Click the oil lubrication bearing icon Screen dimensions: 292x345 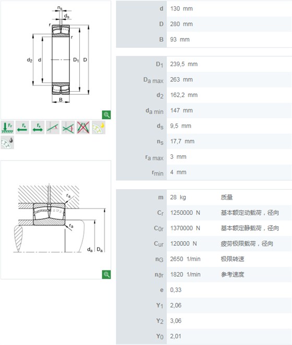[x=99, y=127]
